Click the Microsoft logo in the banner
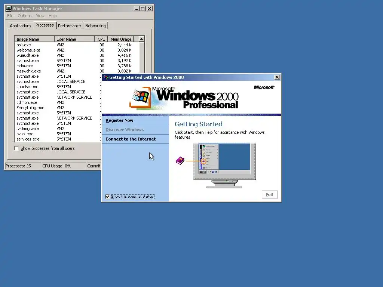This screenshot has height=287, width=383. (x=264, y=87)
